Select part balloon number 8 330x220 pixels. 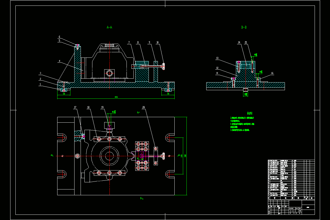click(x=138, y=42)
